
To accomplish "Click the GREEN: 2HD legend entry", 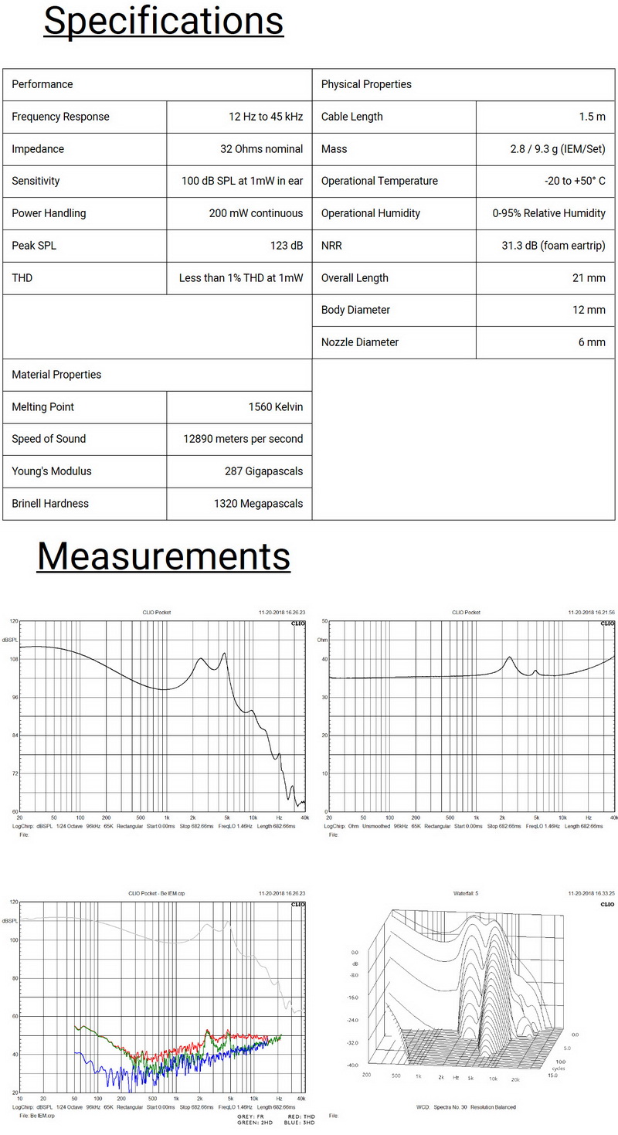I will pos(254,1123).
